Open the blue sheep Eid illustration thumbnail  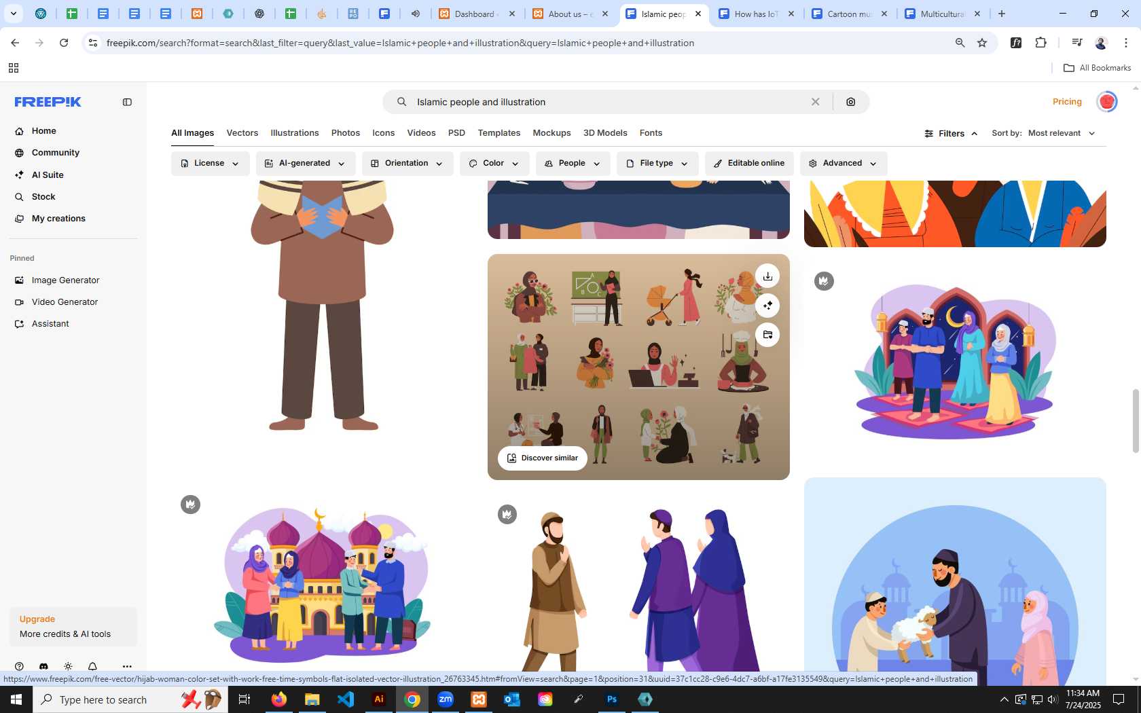955,581
